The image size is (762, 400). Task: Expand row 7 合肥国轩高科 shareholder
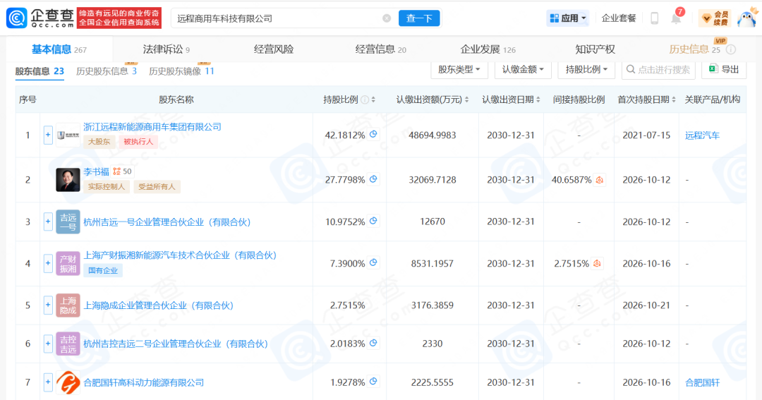(x=48, y=382)
